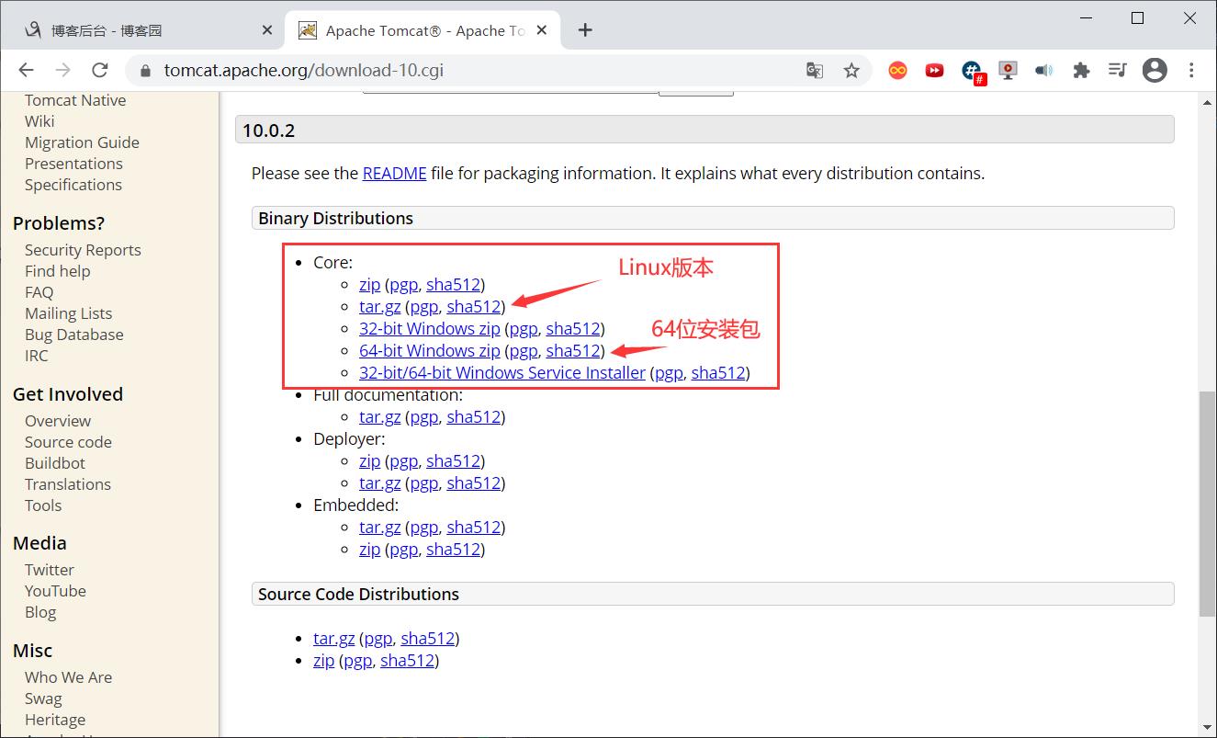The height and width of the screenshot is (738, 1217).
Task: Open Tomcat Native in sidebar
Action: click(75, 100)
